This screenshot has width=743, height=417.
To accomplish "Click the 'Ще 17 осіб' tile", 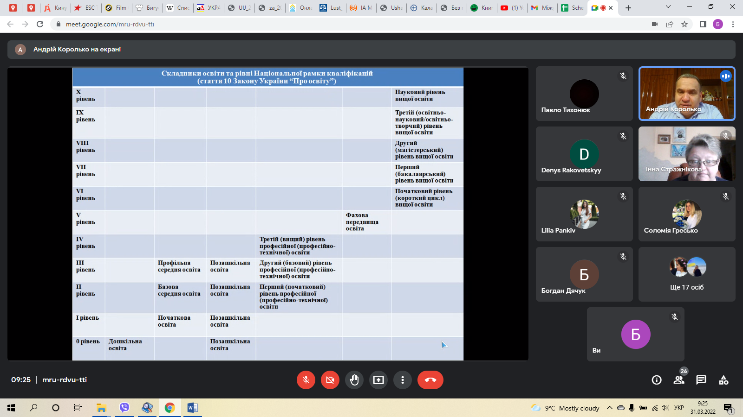I will coord(686,274).
